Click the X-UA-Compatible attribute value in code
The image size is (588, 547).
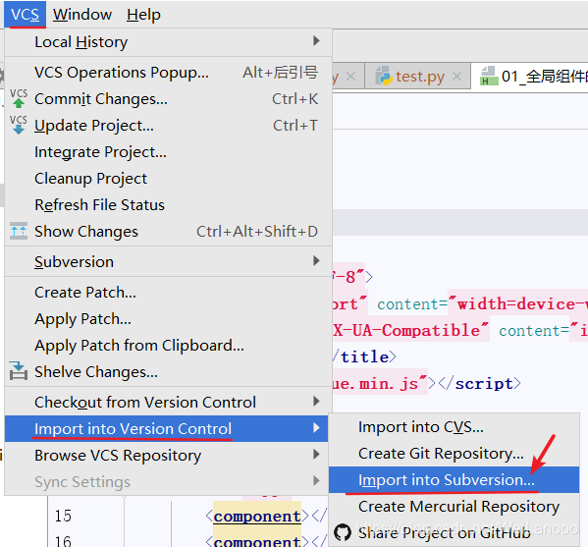click(x=411, y=331)
